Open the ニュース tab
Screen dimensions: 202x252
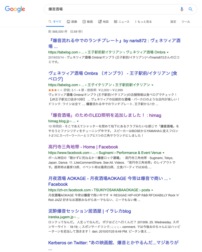tap(122, 22)
